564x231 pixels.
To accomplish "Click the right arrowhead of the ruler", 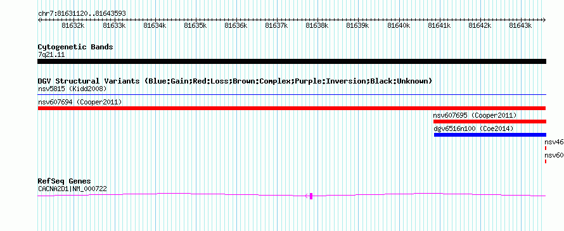I will pyautogui.click(x=544, y=20).
